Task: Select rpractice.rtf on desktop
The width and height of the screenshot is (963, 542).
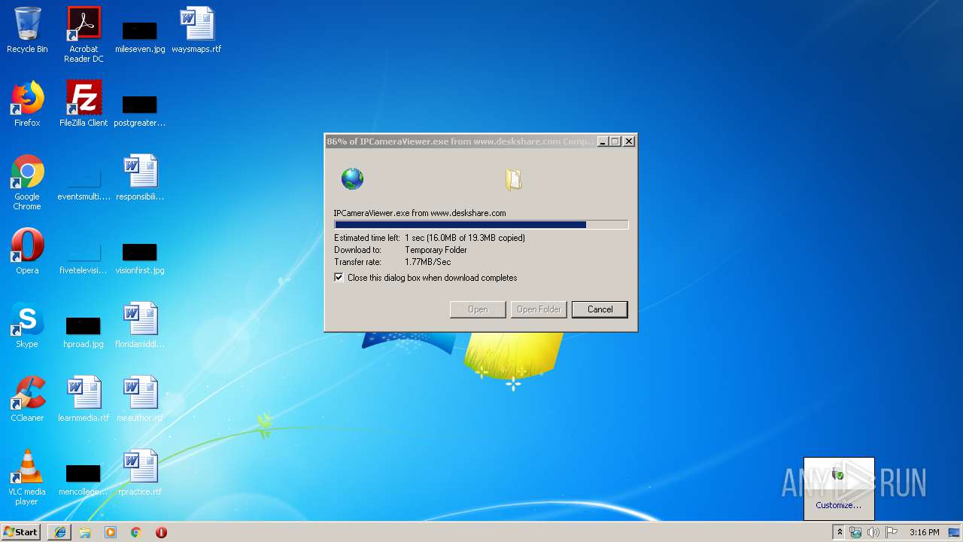Action: pyautogui.click(x=140, y=473)
